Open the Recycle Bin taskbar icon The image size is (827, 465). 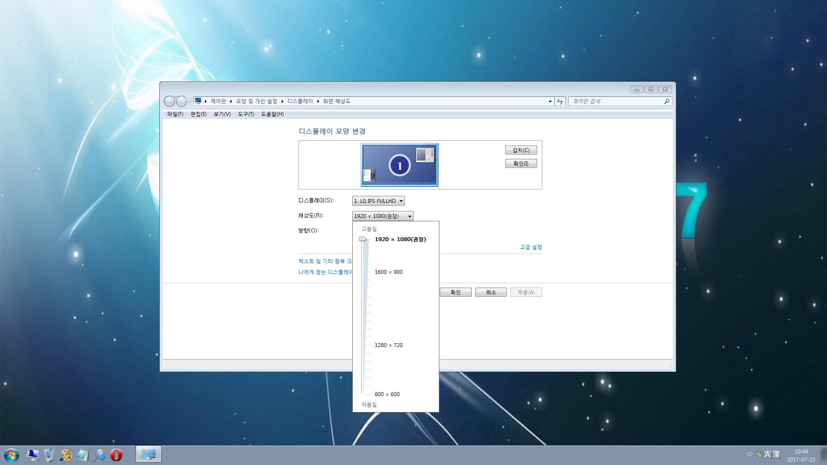(x=49, y=455)
